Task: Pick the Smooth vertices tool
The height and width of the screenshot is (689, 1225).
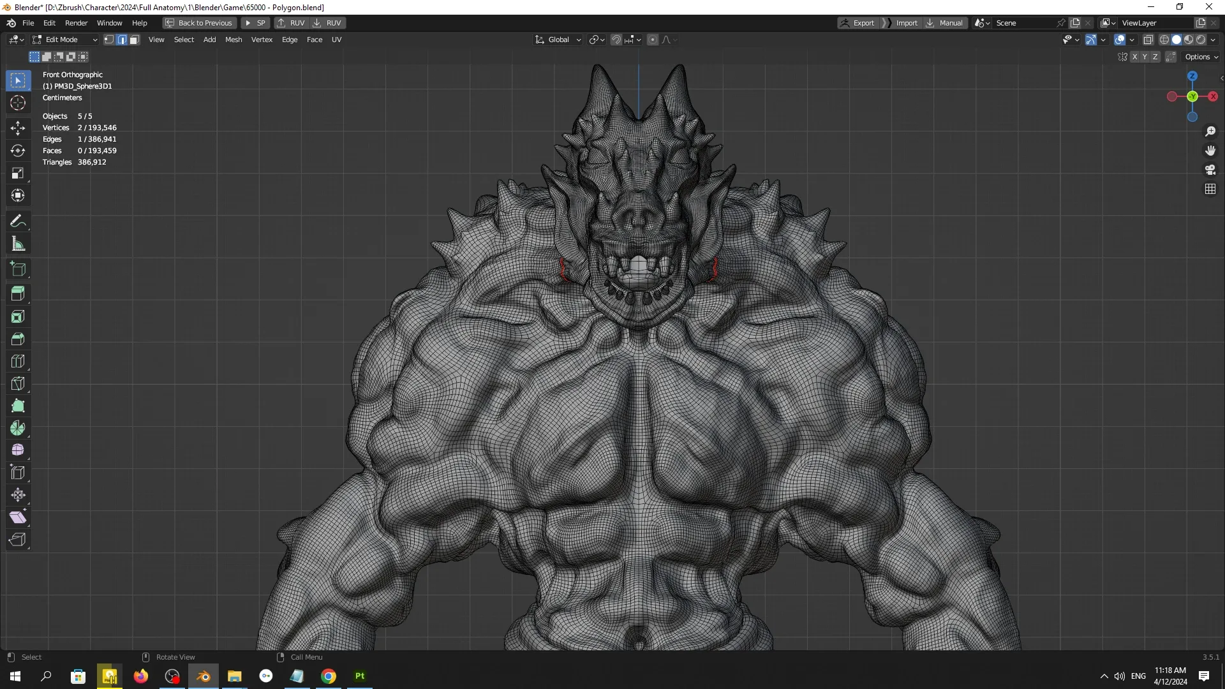Action: pyautogui.click(x=18, y=450)
